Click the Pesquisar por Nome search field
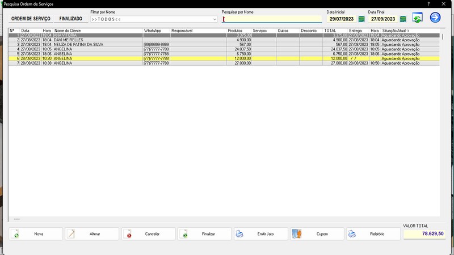 (x=271, y=19)
